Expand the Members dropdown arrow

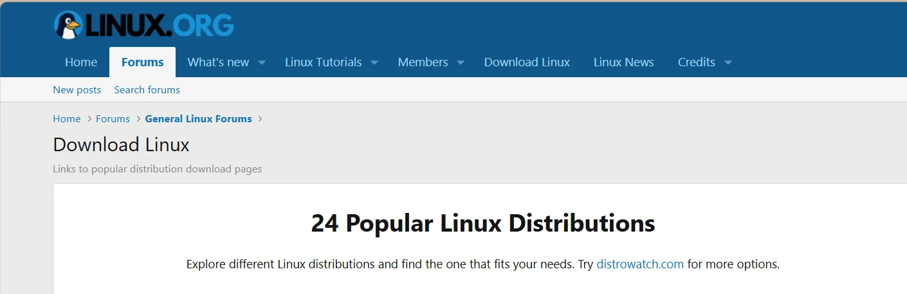(461, 62)
